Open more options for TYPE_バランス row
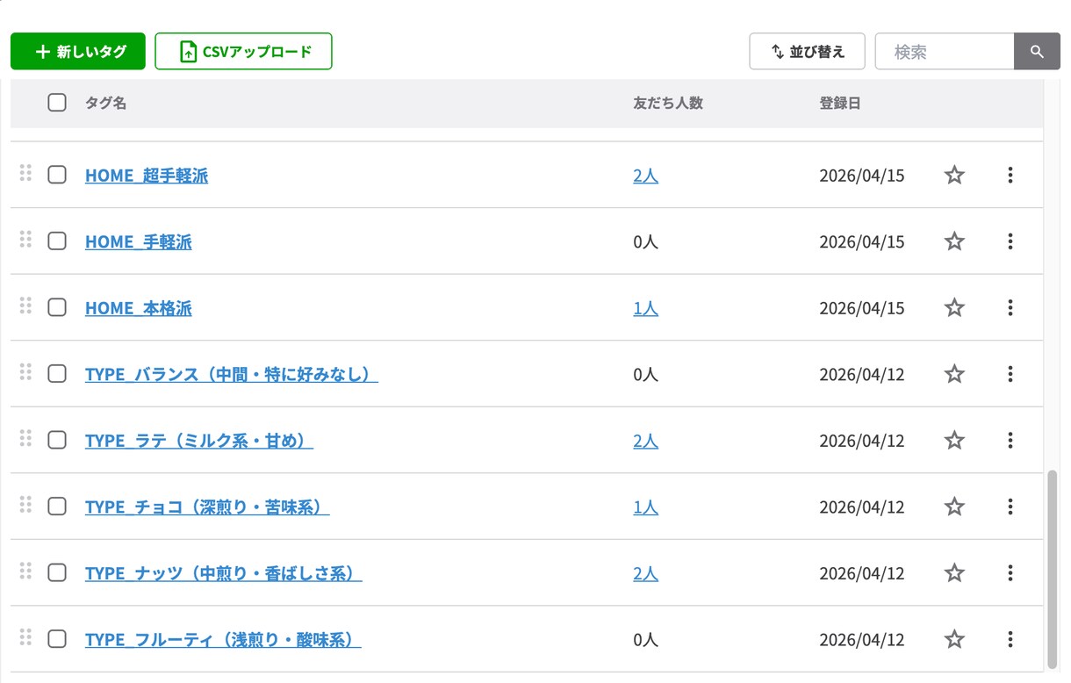Viewport: 1071px width, 683px height. click(x=1010, y=374)
